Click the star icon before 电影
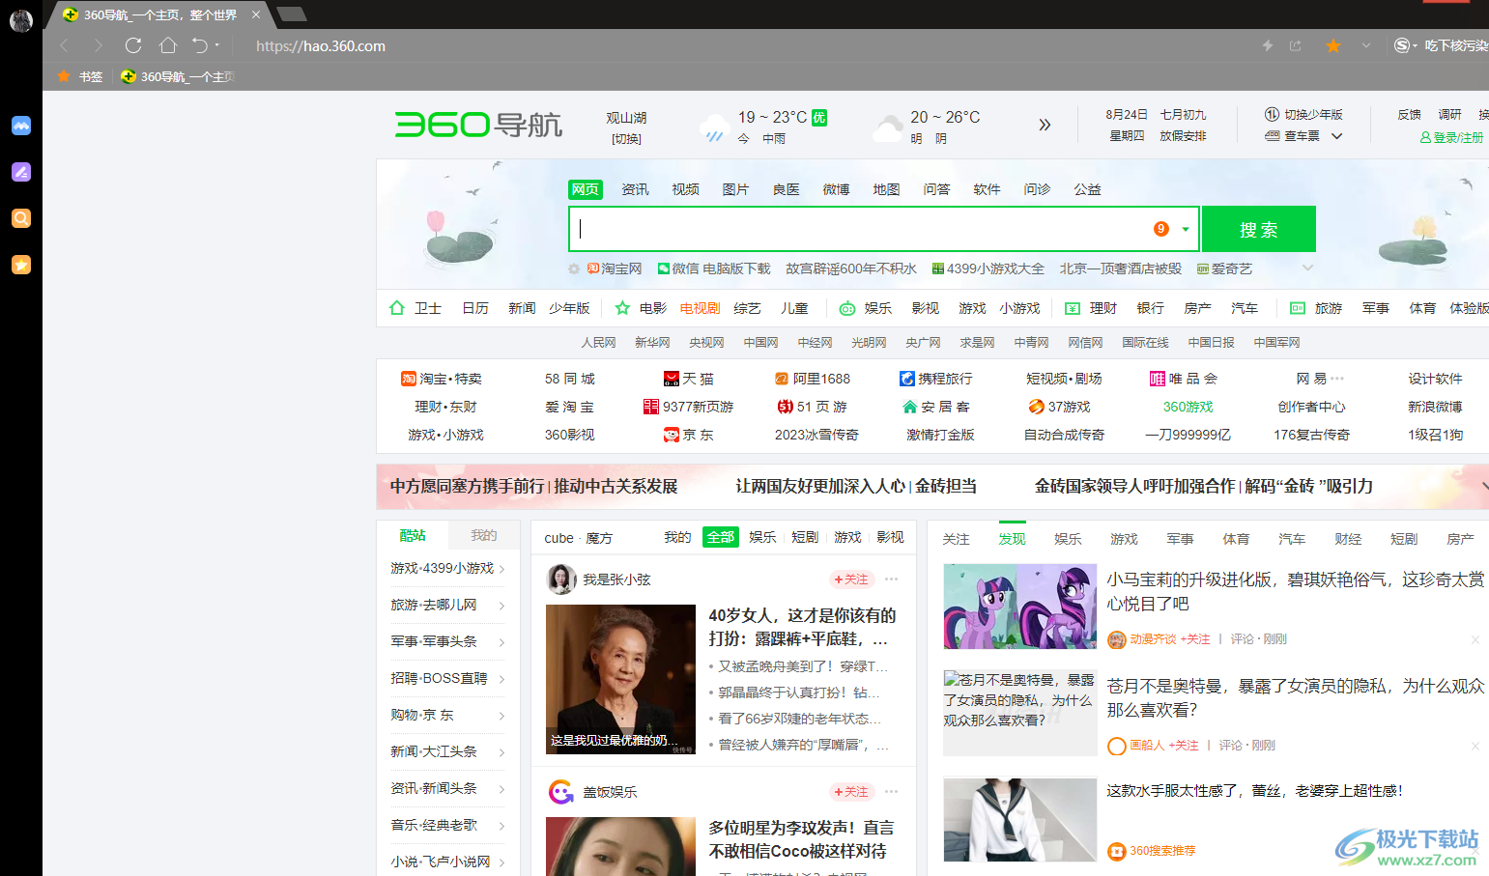This screenshot has height=876, width=1489. [622, 308]
